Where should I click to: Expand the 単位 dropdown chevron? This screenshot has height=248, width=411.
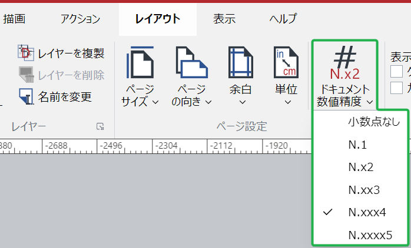coord(288,102)
